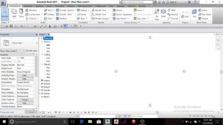
Task: Open the Floor Plan type selector dropdown
Action: [37, 43]
